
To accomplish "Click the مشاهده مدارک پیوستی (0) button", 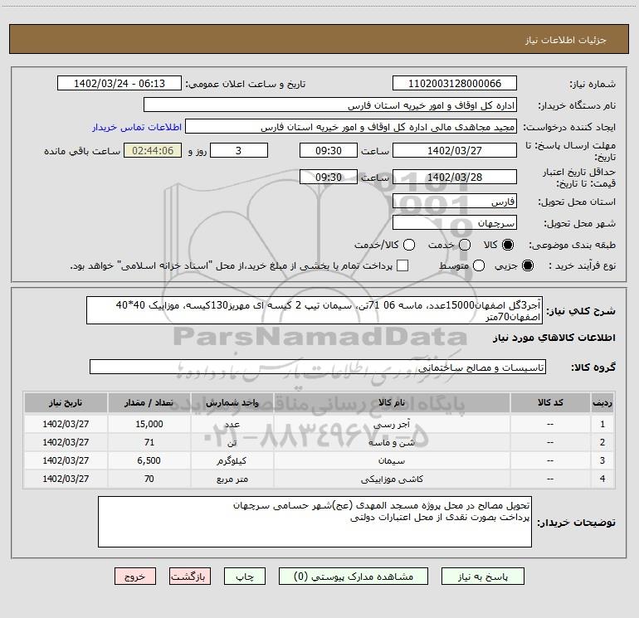I will click(x=354, y=577).
